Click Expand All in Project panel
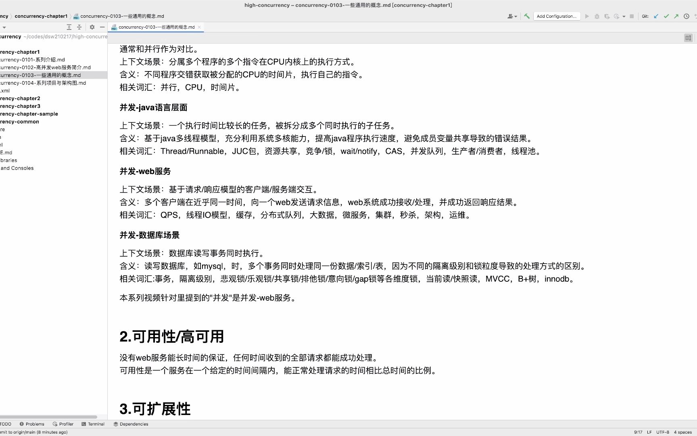 tap(69, 27)
